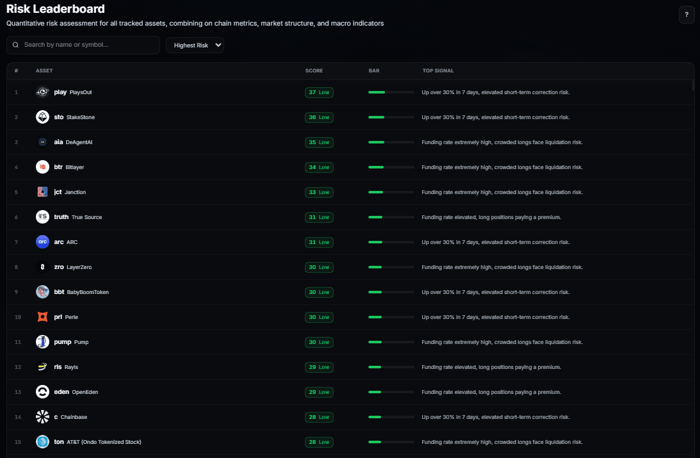
Task: Click the '35 Low' score badge
Action: pyautogui.click(x=319, y=142)
